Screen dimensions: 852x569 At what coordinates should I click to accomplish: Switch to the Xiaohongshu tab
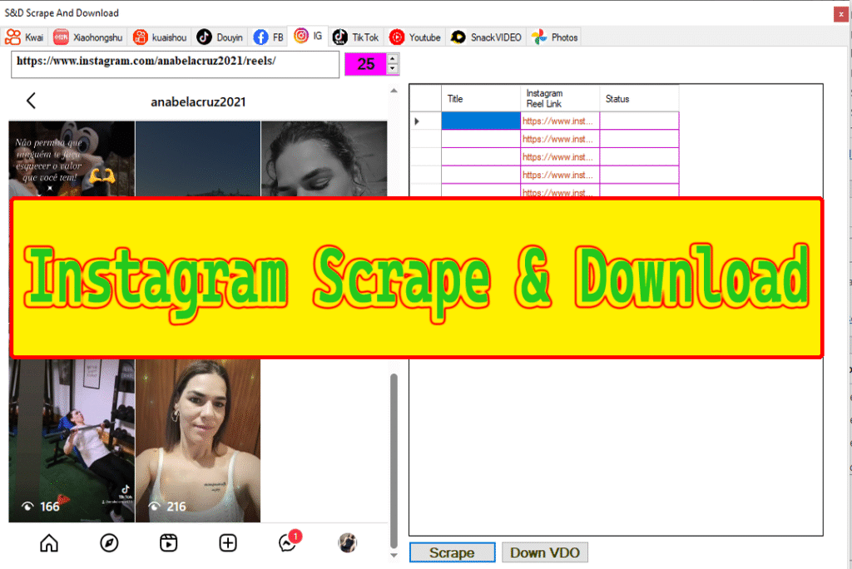coord(88,37)
